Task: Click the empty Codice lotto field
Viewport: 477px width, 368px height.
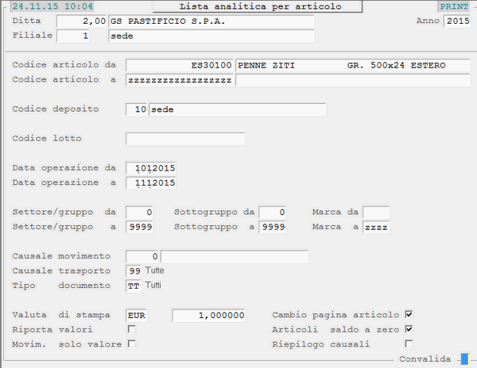Action: pos(185,140)
